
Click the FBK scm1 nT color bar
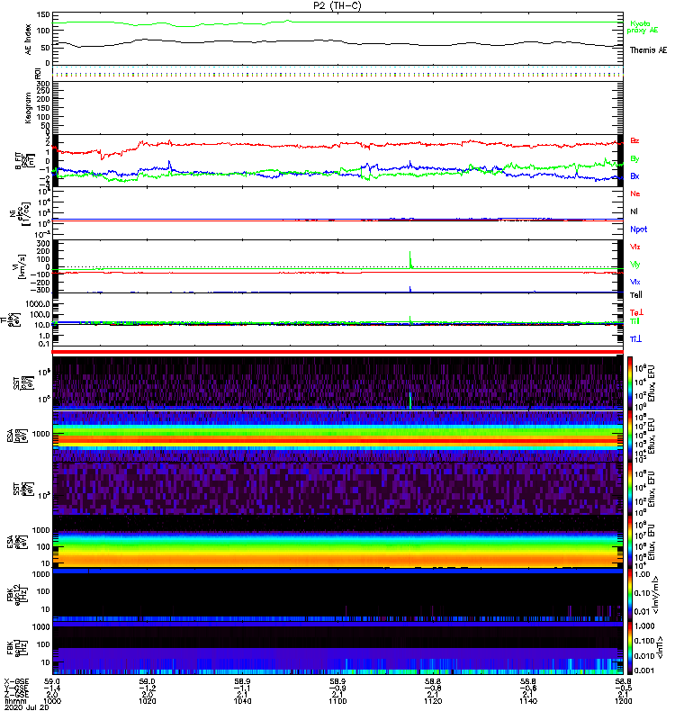(630, 647)
